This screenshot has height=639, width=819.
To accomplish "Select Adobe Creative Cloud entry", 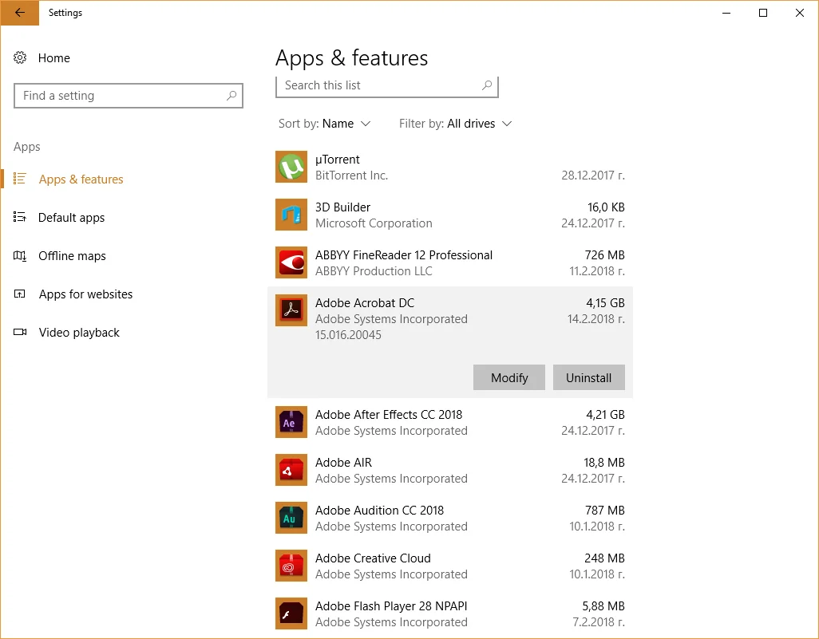I will 373,558.
